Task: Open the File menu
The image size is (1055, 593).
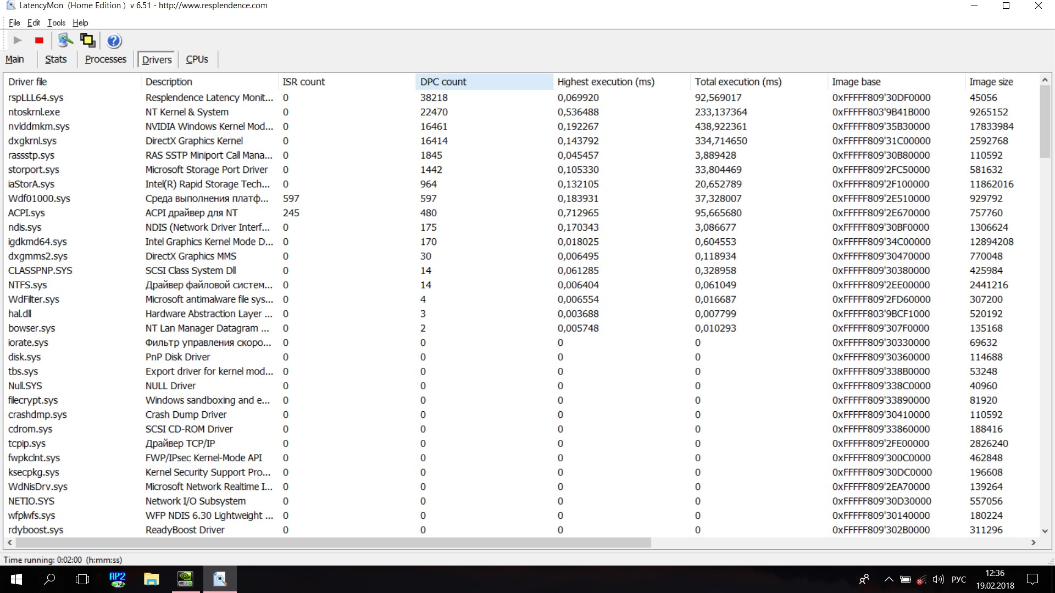Action: [x=14, y=23]
